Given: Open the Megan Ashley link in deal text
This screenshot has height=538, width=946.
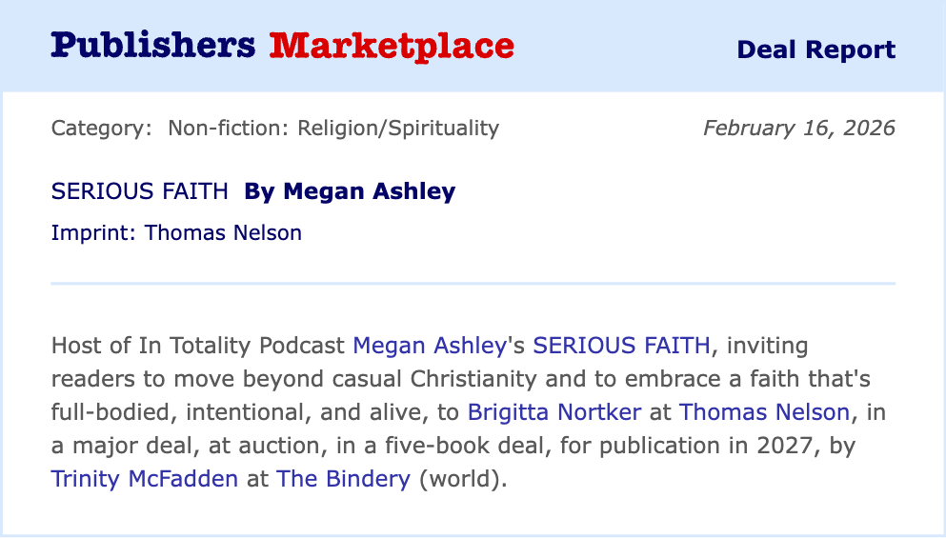Looking at the screenshot, I should 429,346.
